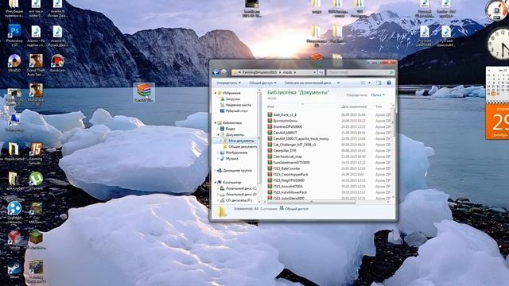This screenshot has height=286, width=509.
Task: Collapse the Компьютер tree node
Action: [x=216, y=182]
